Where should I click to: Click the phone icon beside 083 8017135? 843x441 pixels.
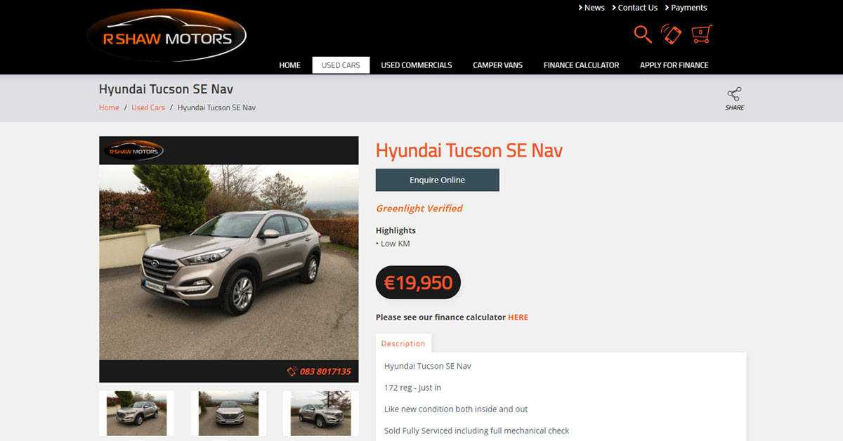pyautogui.click(x=292, y=371)
